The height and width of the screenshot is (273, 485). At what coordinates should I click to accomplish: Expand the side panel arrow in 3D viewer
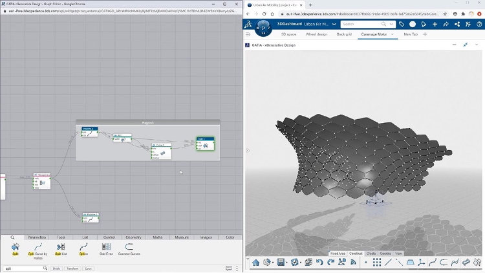click(248, 151)
